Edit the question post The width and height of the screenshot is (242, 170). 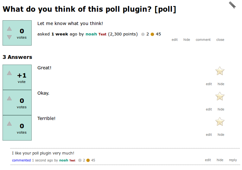pyautogui.click(x=175, y=40)
